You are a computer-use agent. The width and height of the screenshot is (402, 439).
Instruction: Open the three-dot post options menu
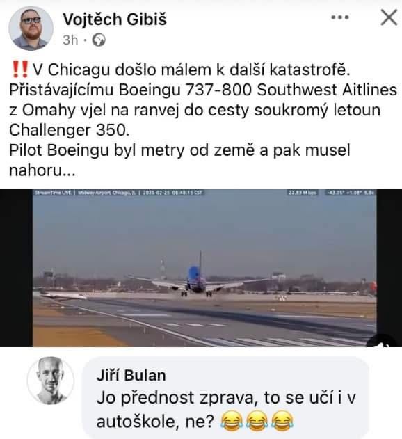[340, 17]
